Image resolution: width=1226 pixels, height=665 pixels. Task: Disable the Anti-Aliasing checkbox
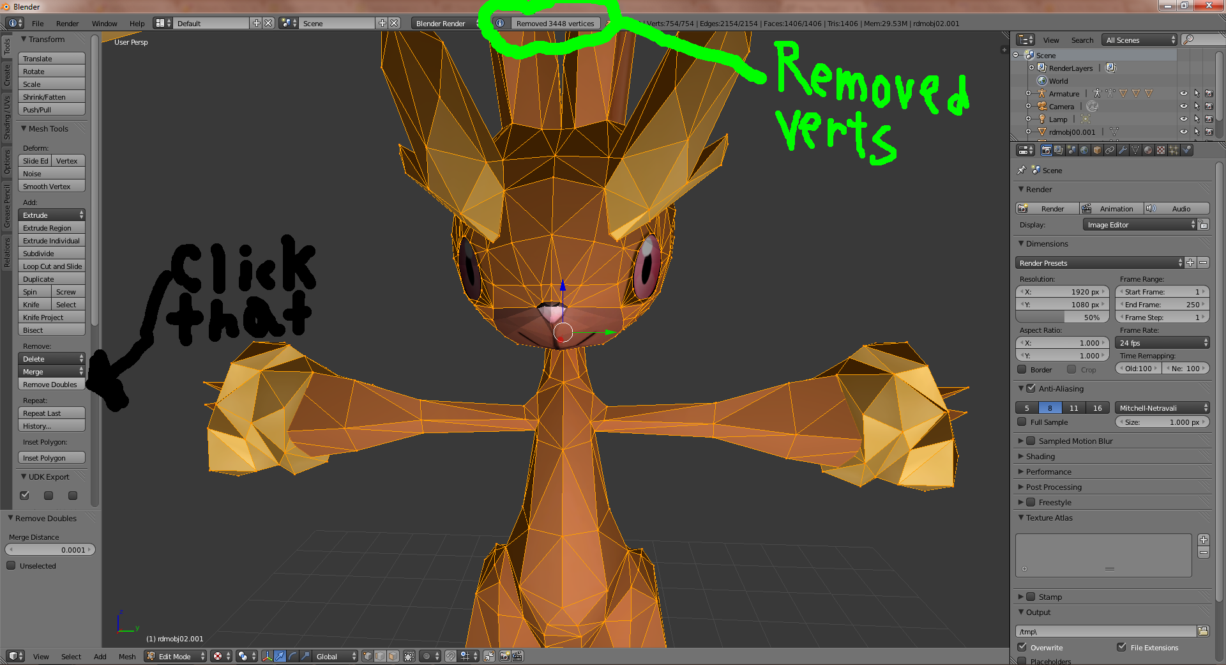1031,388
